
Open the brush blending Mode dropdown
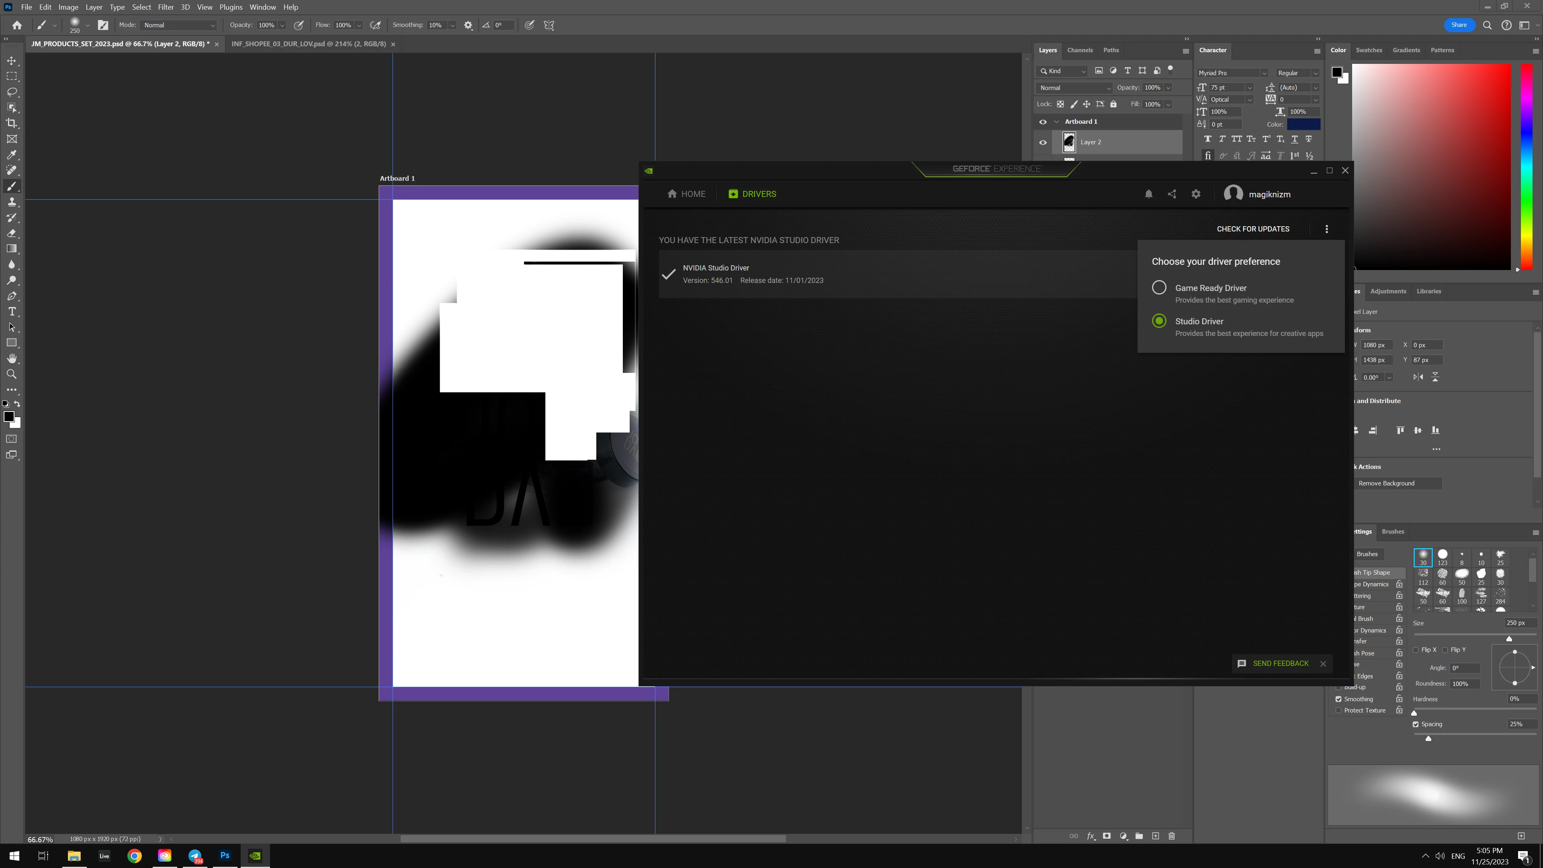[179, 25]
